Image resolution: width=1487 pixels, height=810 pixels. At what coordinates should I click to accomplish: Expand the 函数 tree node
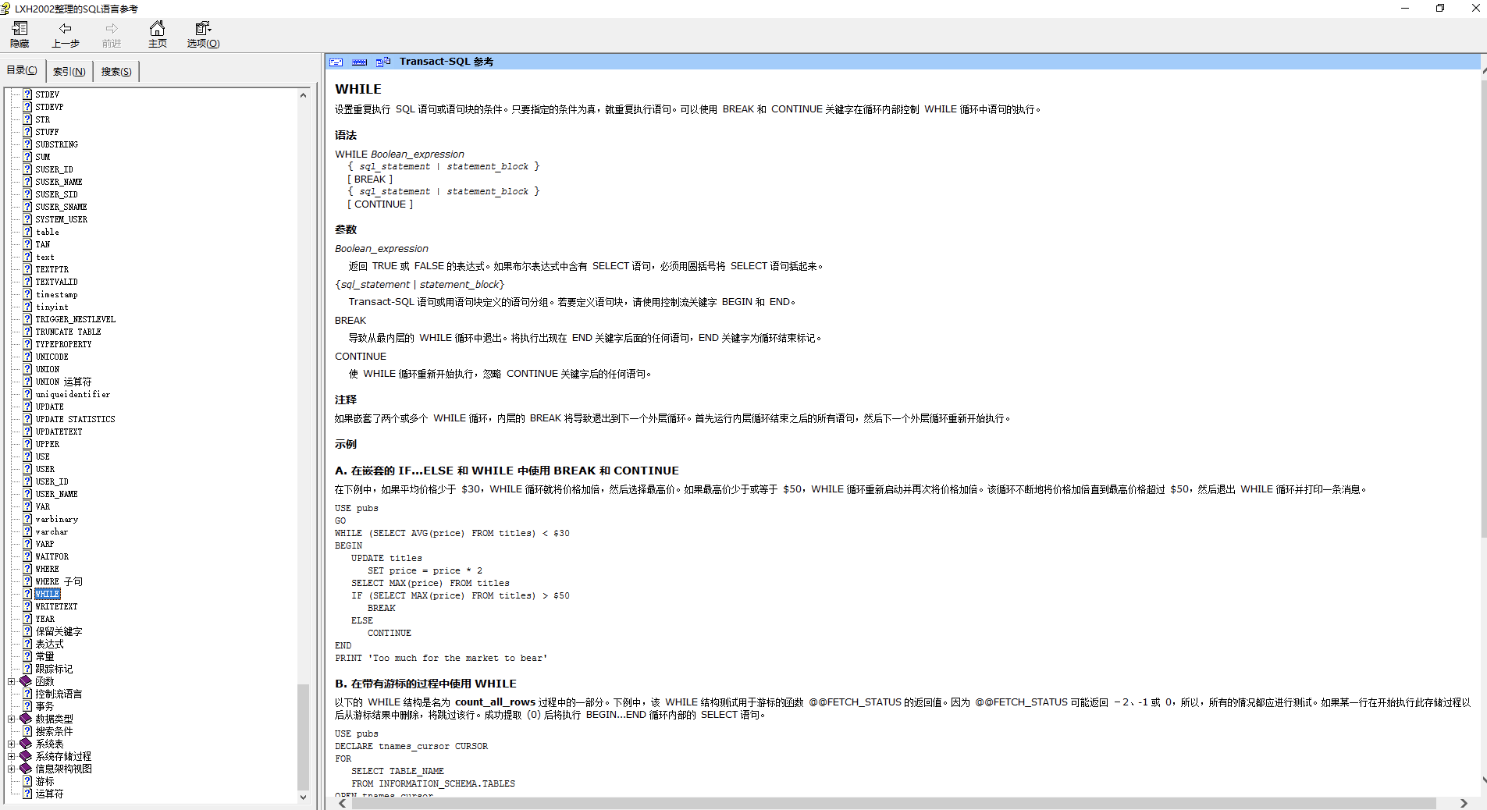(12, 681)
